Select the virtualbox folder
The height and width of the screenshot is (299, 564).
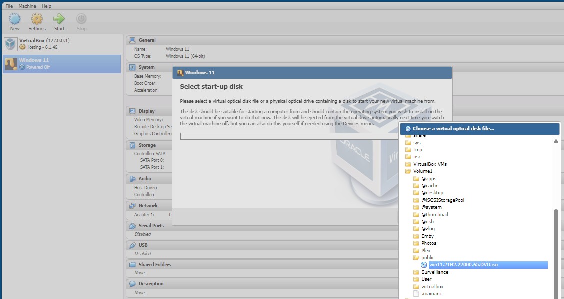432,286
